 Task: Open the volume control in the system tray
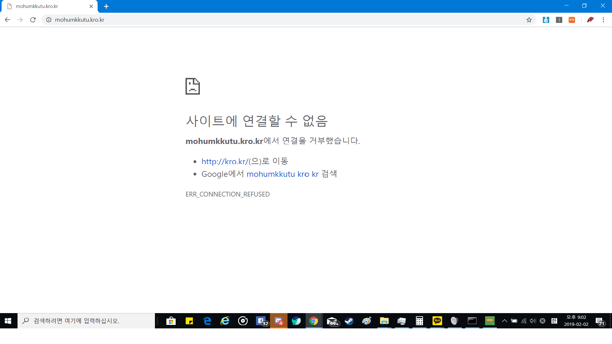[533, 321]
